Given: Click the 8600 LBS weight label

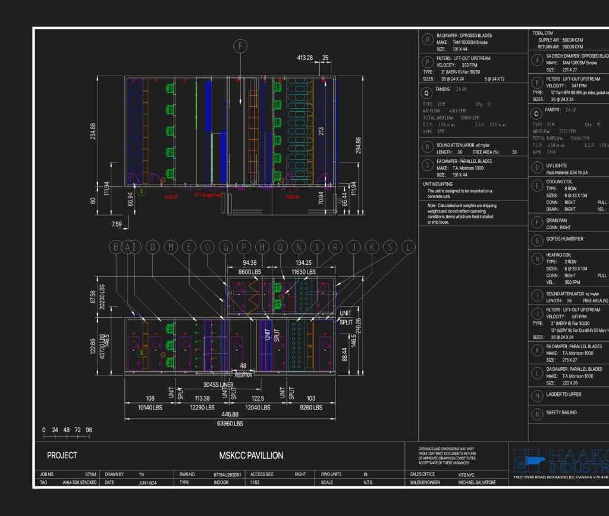Looking at the screenshot, I should pyautogui.click(x=250, y=272).
